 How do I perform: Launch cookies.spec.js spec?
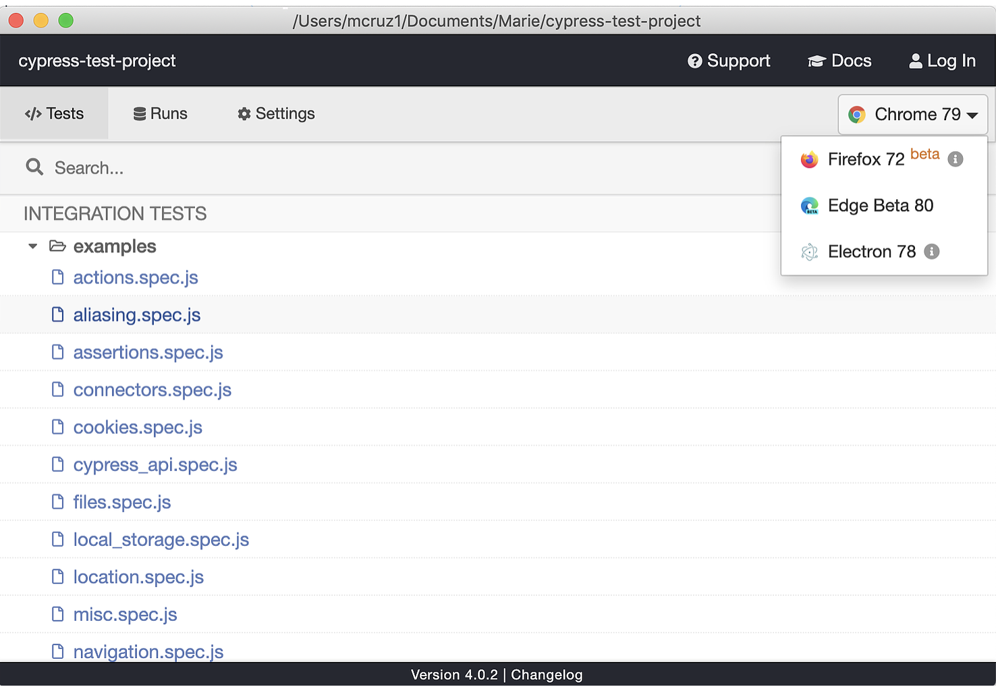[x=138, y=428]
